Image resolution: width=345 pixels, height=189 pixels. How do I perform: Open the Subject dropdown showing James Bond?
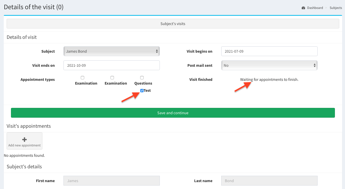point(111,51)
